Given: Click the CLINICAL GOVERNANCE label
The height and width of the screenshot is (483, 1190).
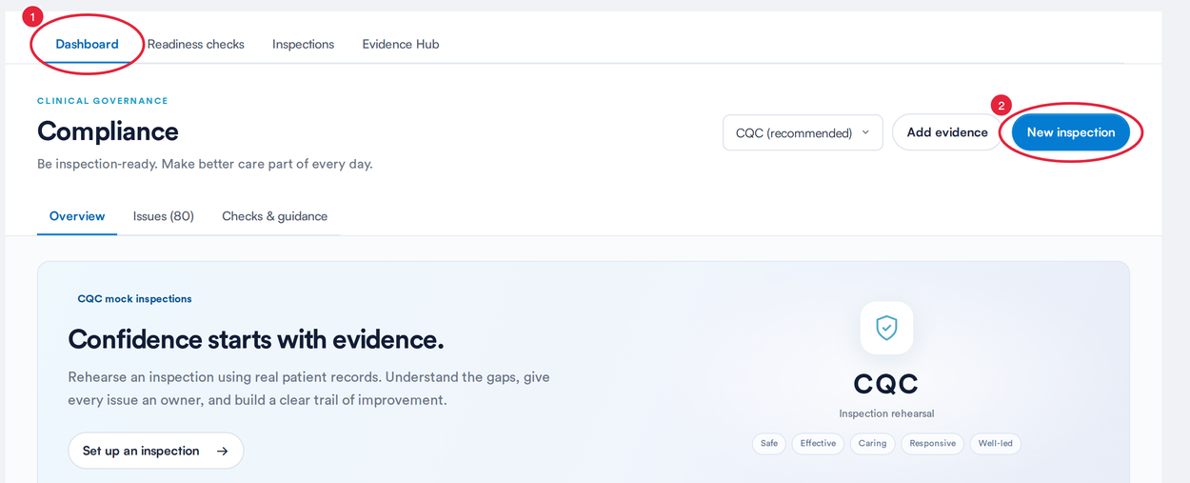Looking at the screenshot, I should [x=103, y=101].
